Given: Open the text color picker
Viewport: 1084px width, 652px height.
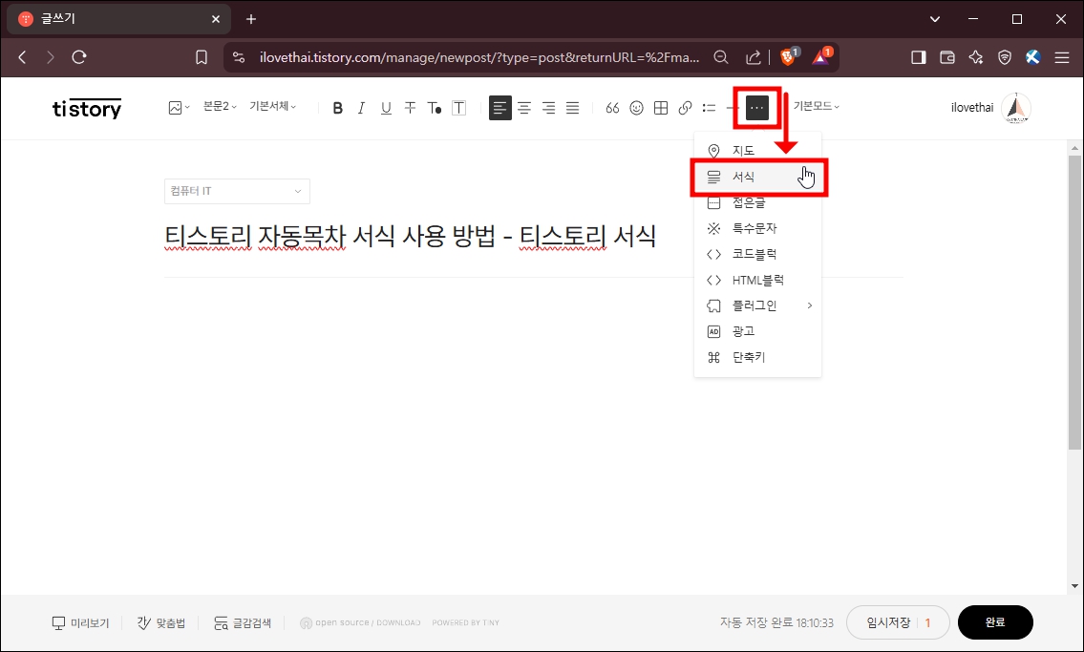Looking at the screenshot, I should pos(434,108).
